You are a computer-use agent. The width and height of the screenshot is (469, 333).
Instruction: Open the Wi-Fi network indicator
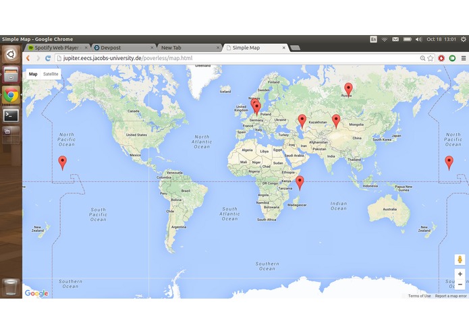click(385, 39)
